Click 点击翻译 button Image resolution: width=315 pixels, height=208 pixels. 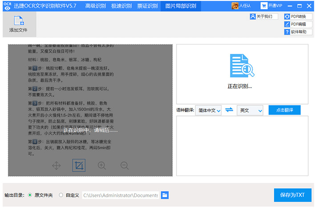(x=284, y=110)
